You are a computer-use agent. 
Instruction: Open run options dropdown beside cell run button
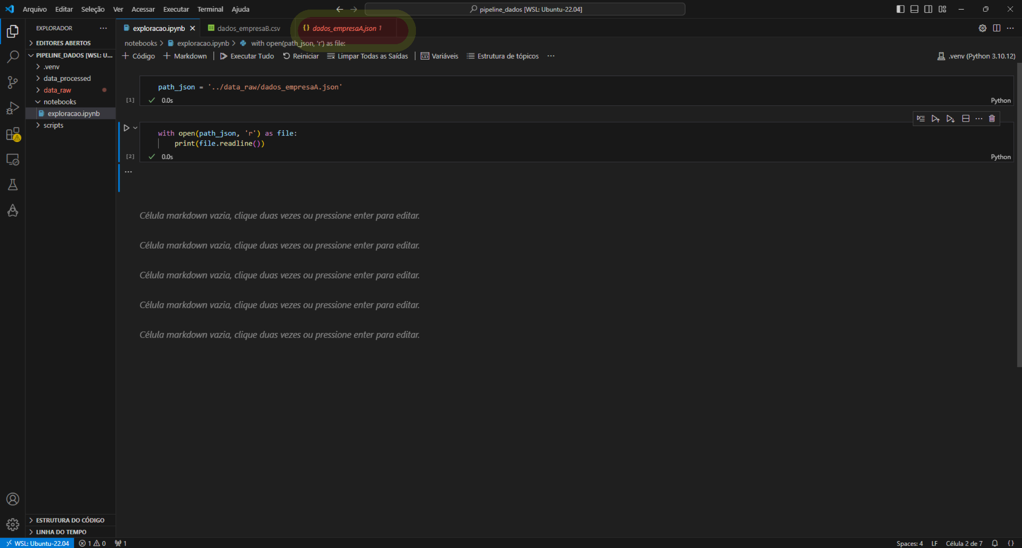[x=135, y=128]
